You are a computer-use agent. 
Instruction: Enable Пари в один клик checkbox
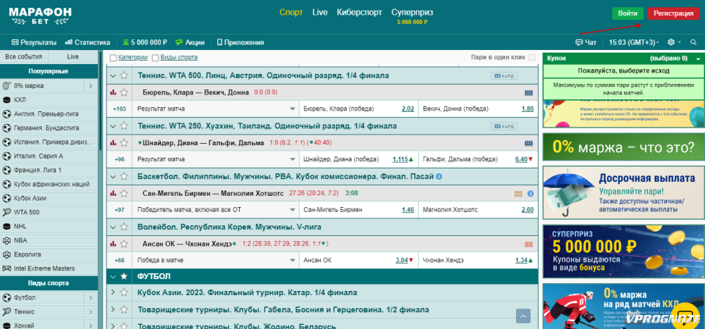coord(532,58)
